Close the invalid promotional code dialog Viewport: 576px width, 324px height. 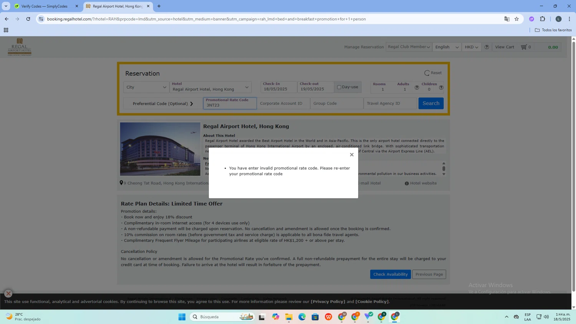351,155
